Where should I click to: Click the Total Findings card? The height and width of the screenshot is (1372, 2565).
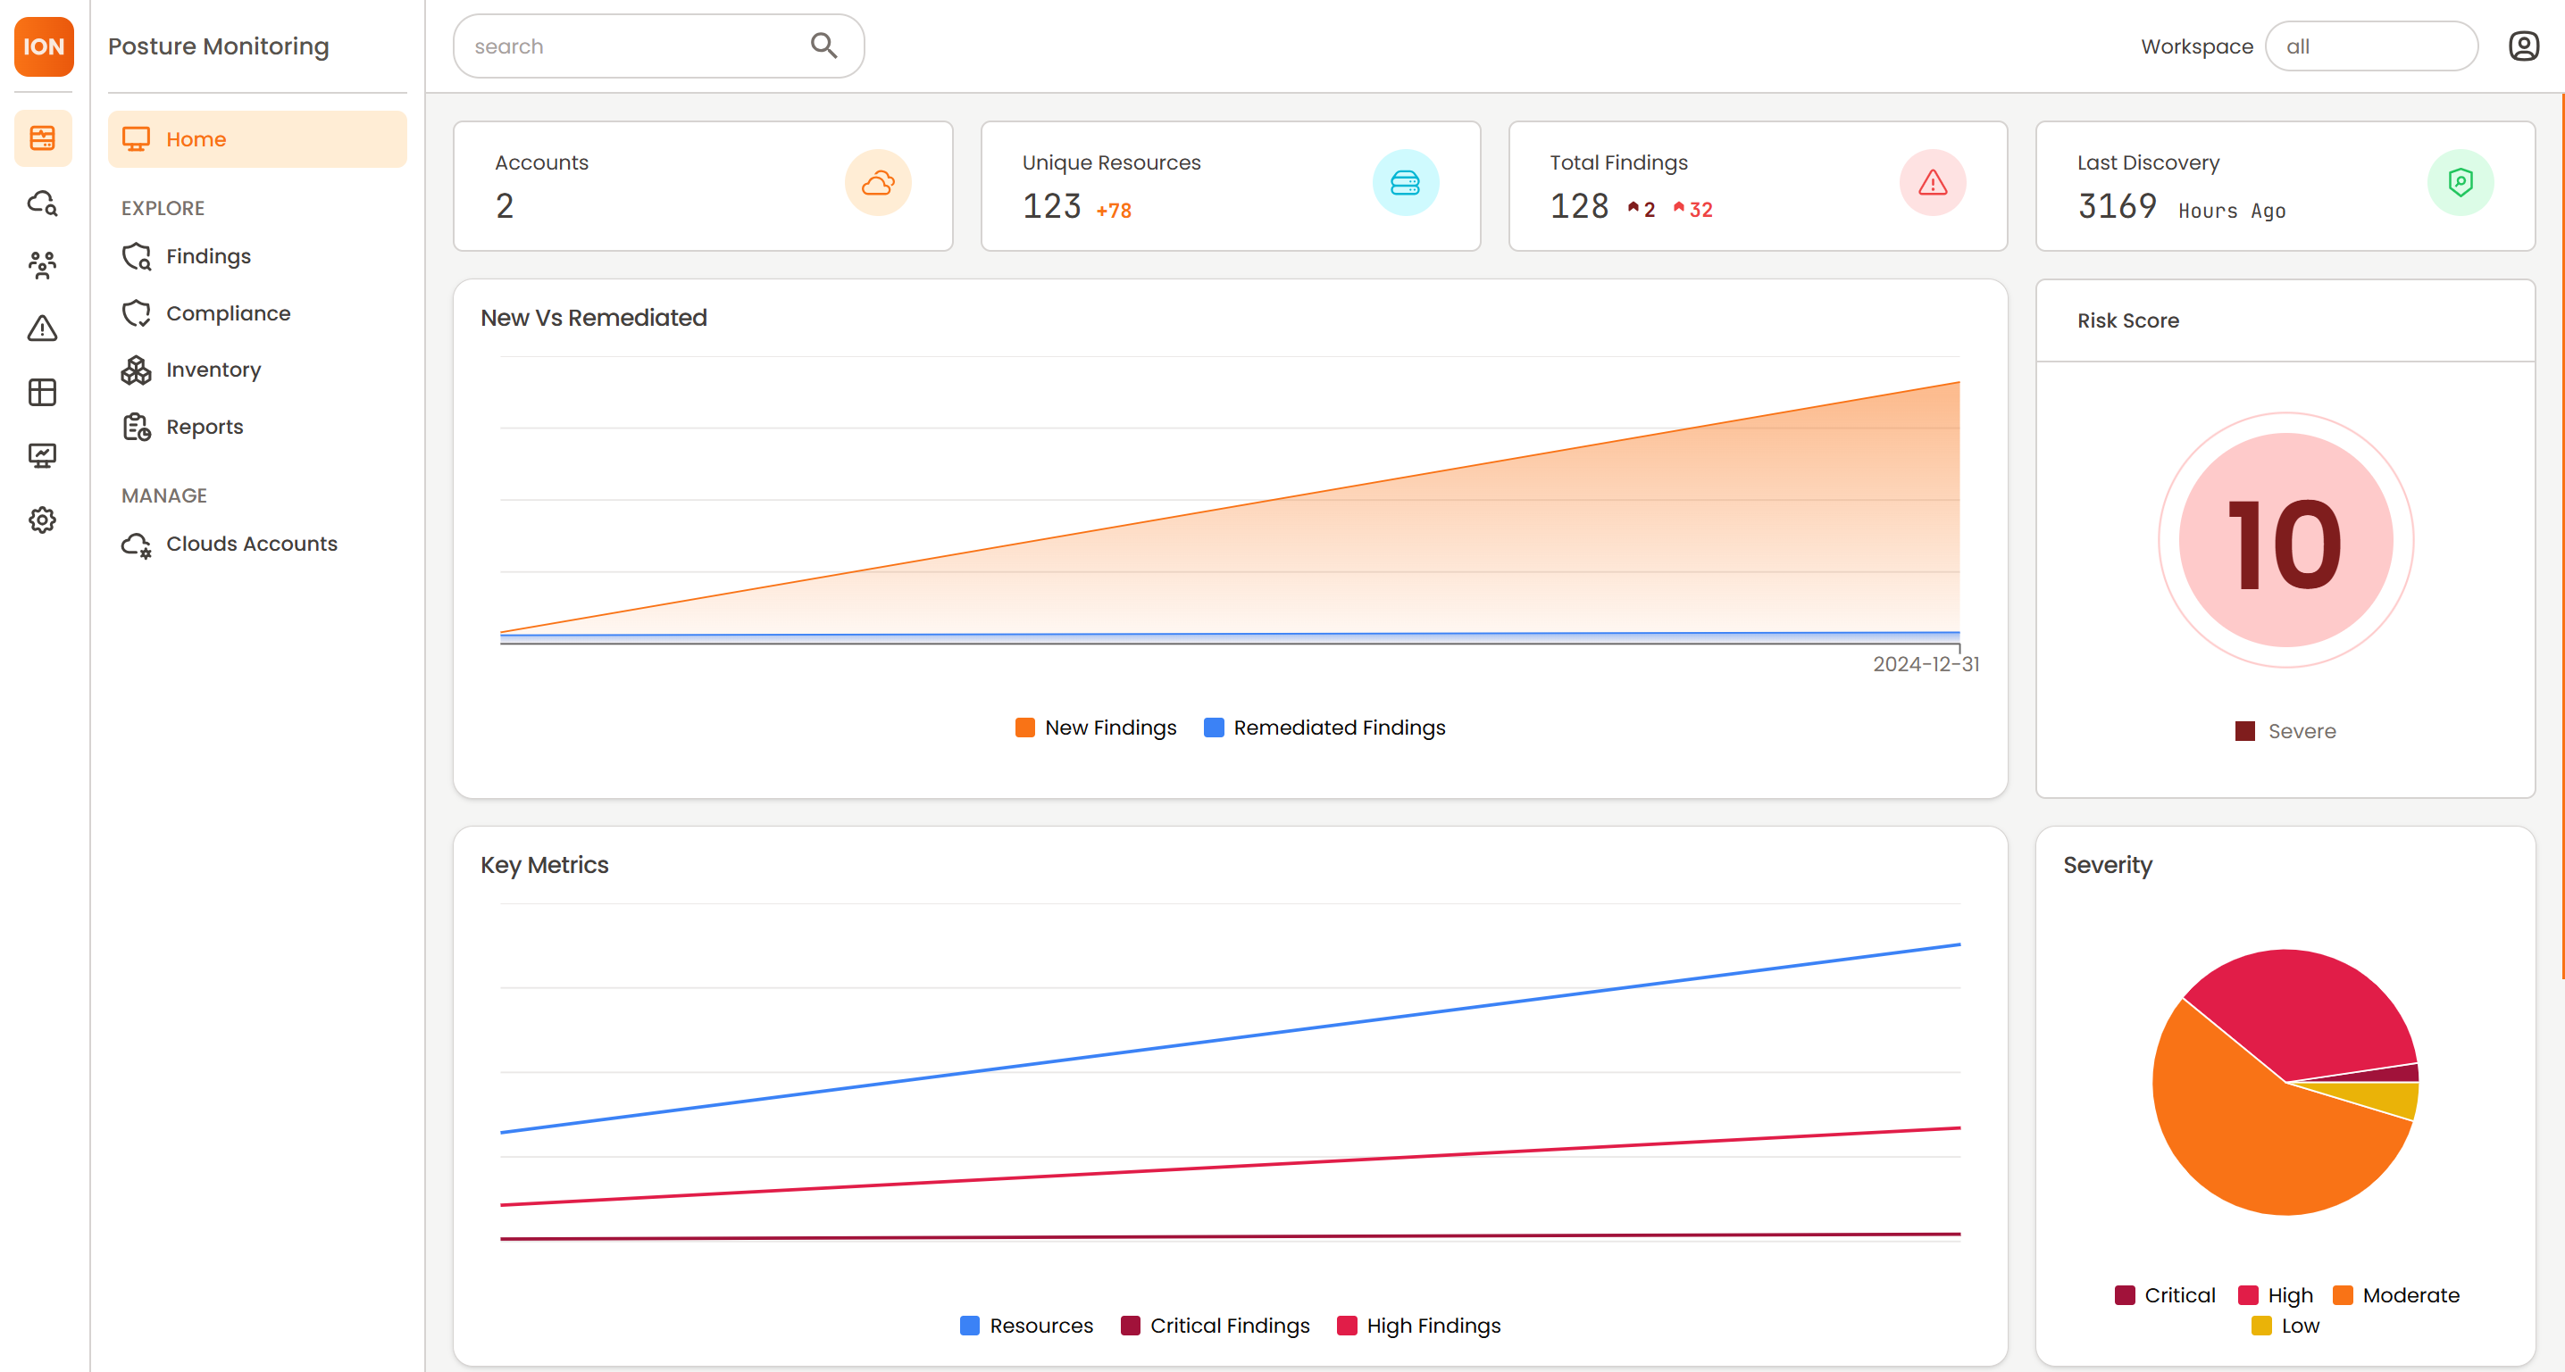tap(1757, 186)
